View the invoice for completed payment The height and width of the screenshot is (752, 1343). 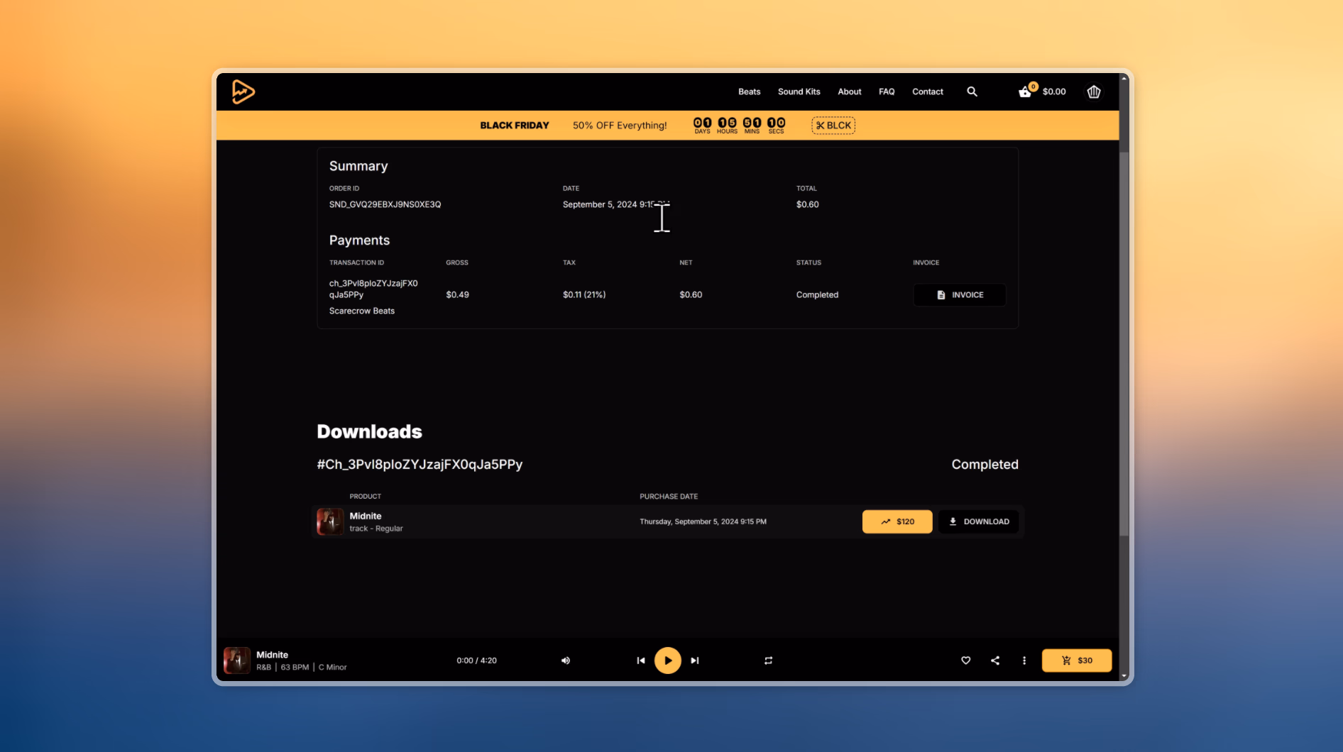959,294
